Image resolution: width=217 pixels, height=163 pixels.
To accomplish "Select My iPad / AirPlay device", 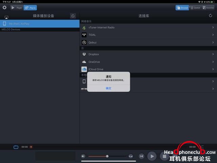I will tap(40, 24).
